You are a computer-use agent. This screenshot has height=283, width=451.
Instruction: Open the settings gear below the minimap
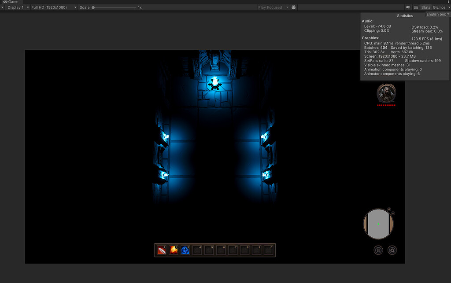click(392, 250)
